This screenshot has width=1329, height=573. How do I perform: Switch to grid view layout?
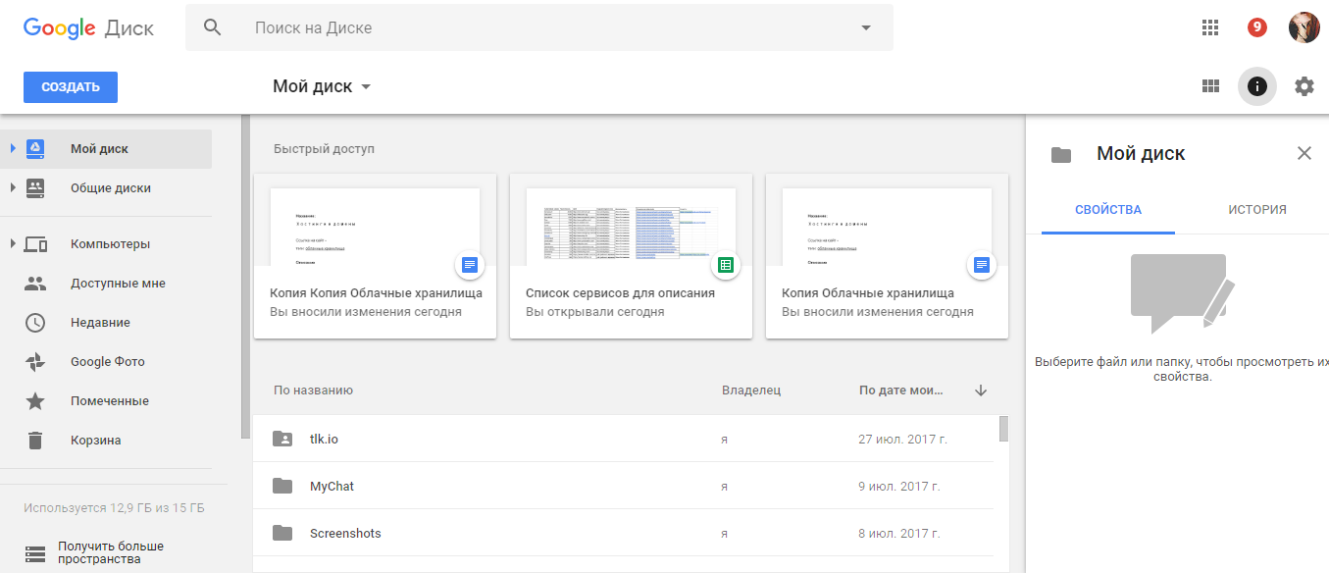click(x=1210, y=86)
